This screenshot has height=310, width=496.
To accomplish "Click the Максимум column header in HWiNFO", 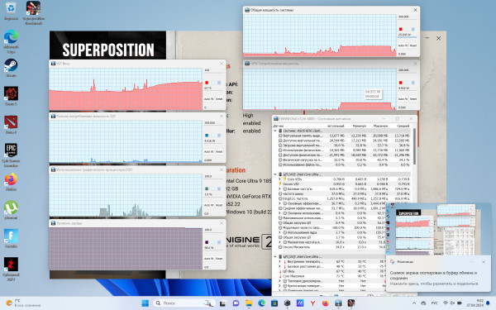I will point(380,126).
